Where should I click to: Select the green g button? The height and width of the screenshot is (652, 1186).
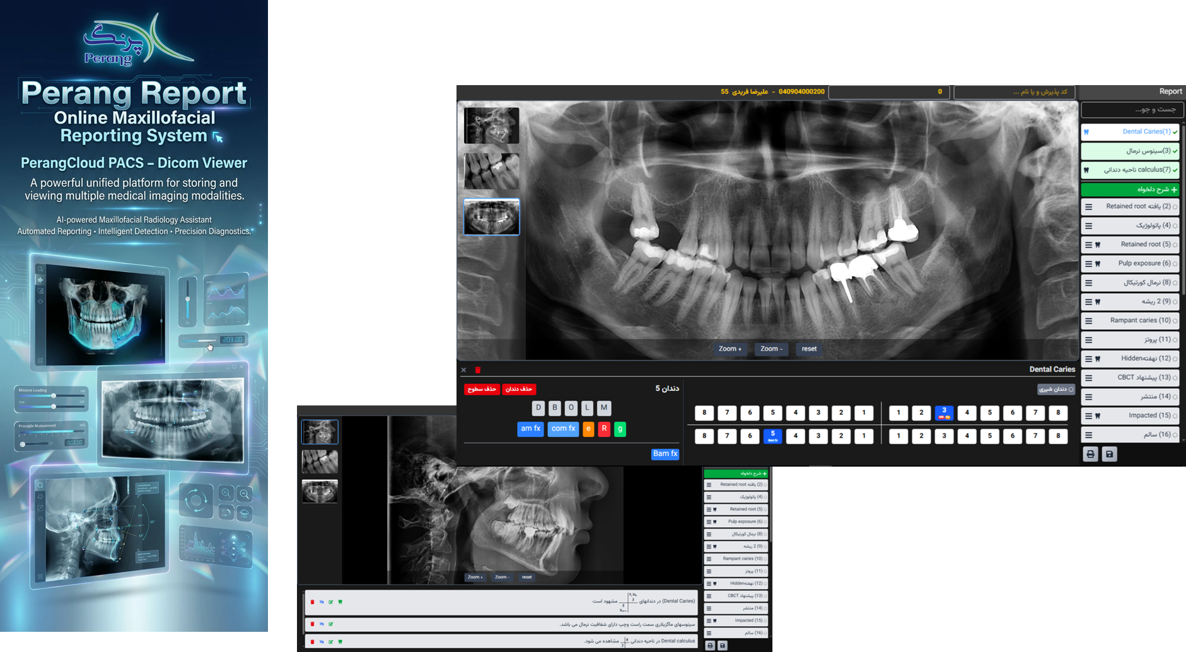tap(620, 429)
